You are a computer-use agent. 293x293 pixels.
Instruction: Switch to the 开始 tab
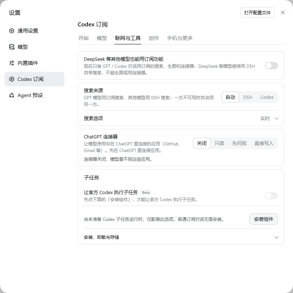pos(84,38)
